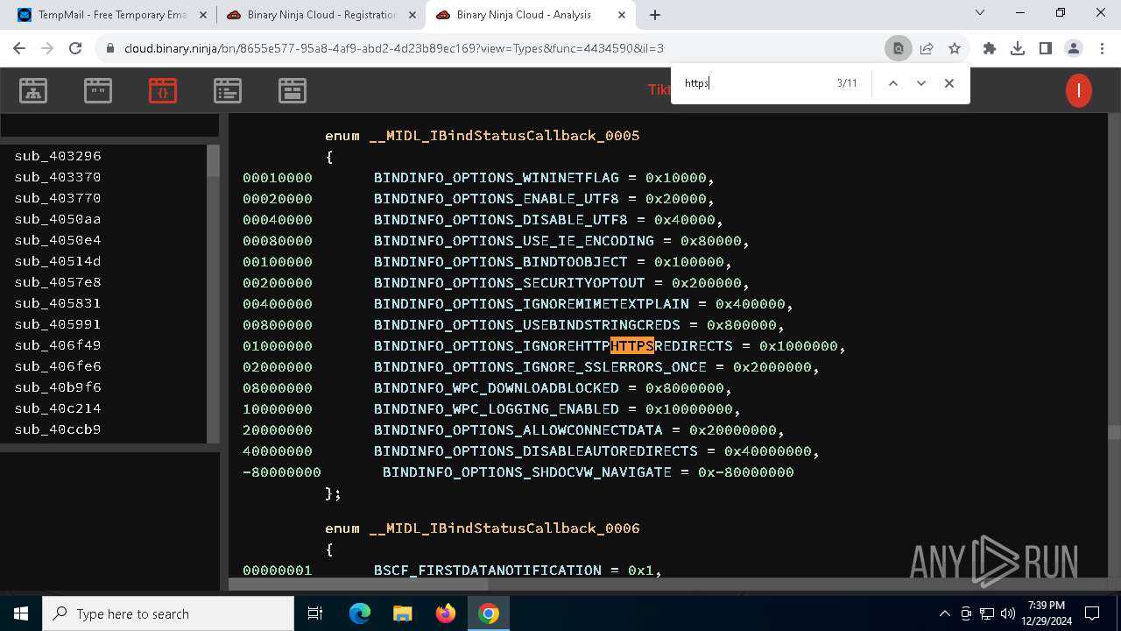Open a new browser tab
This screenshot has height=631, width=1121.
(655, 15)
